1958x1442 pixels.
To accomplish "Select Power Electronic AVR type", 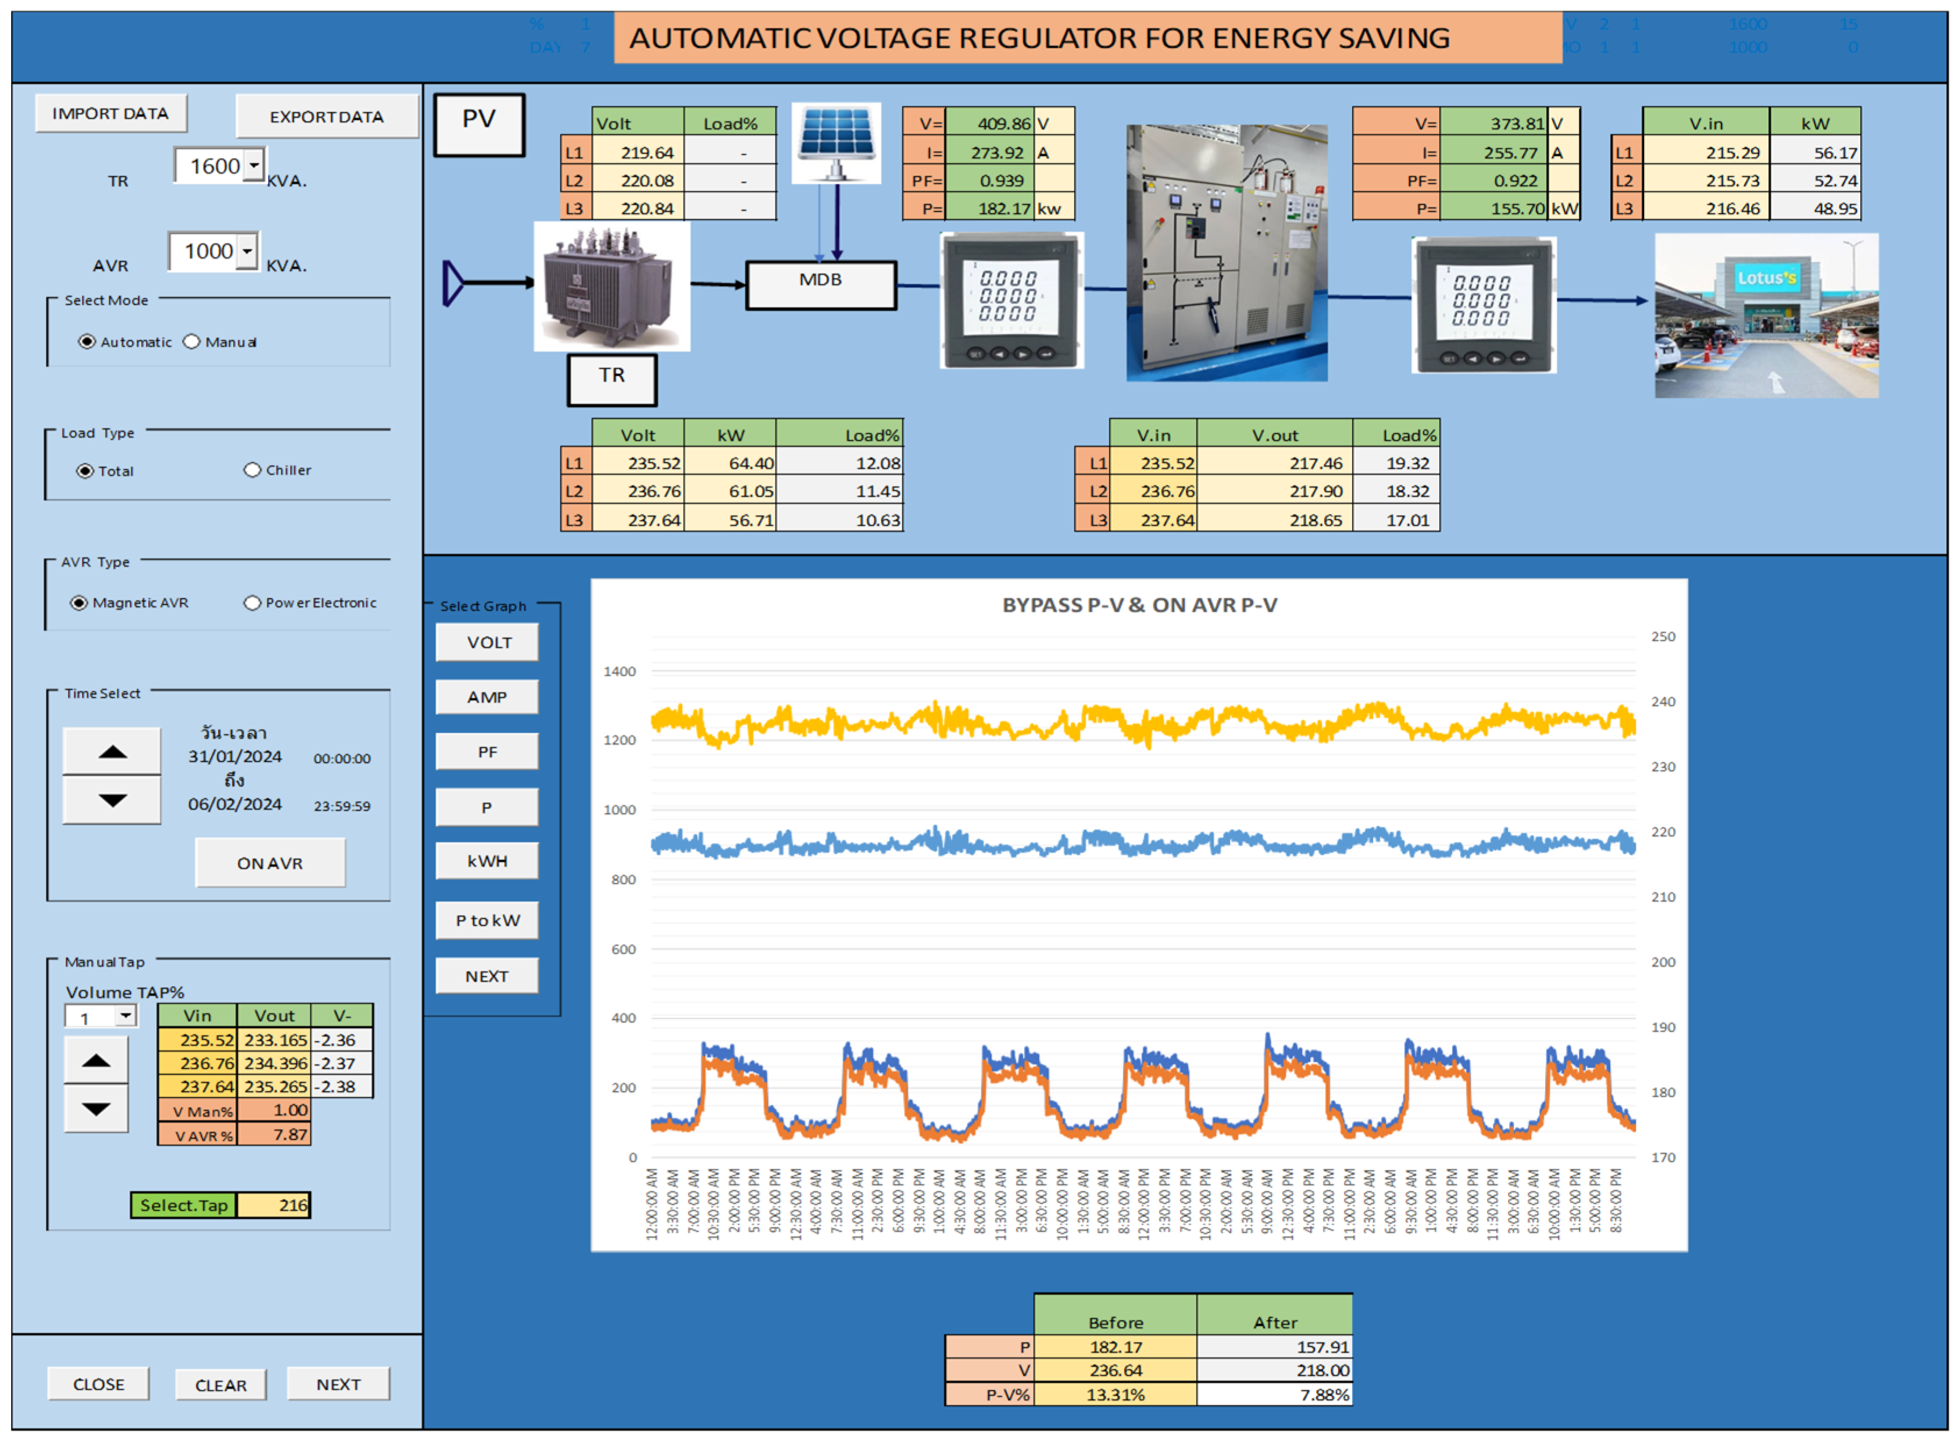I will point(252,602).
